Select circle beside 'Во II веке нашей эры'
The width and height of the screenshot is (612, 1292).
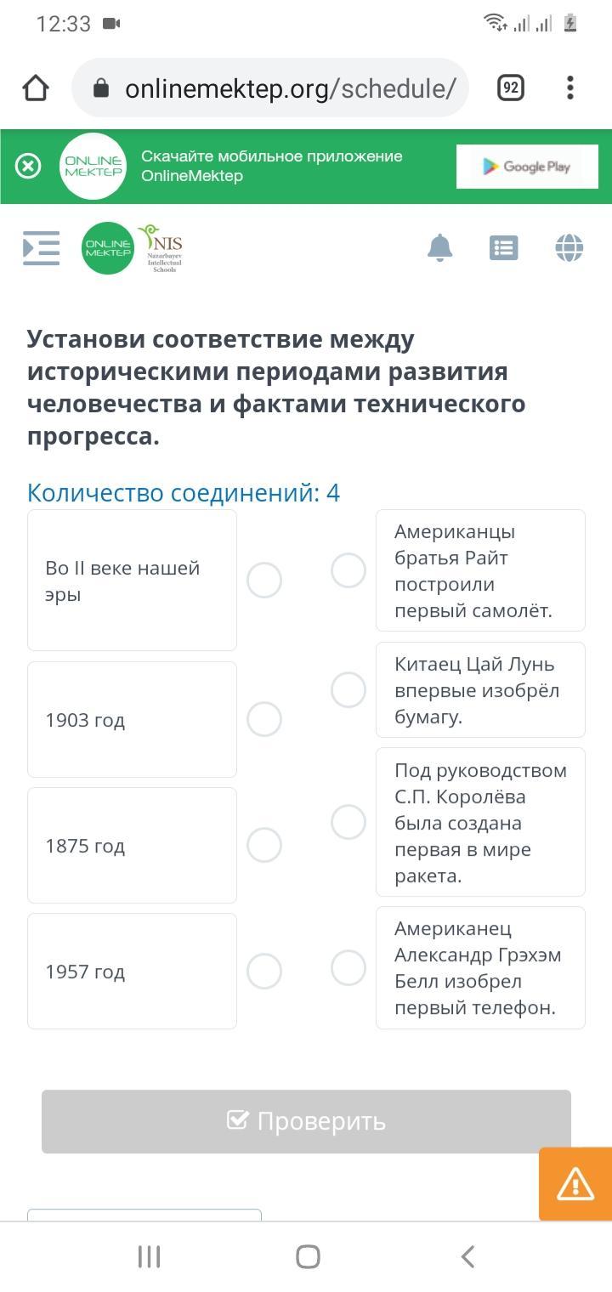[x=264, y=580]
